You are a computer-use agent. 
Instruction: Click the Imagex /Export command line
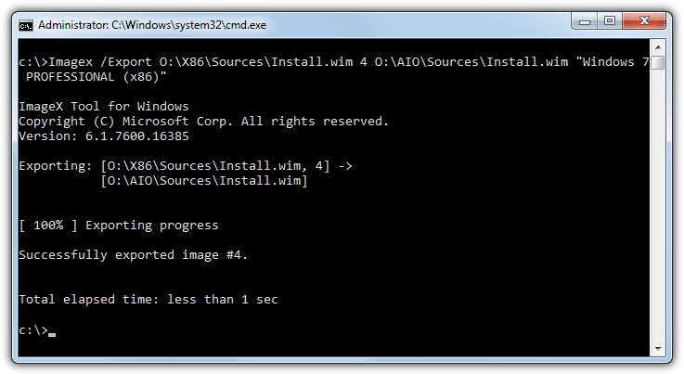coord(334,62)
